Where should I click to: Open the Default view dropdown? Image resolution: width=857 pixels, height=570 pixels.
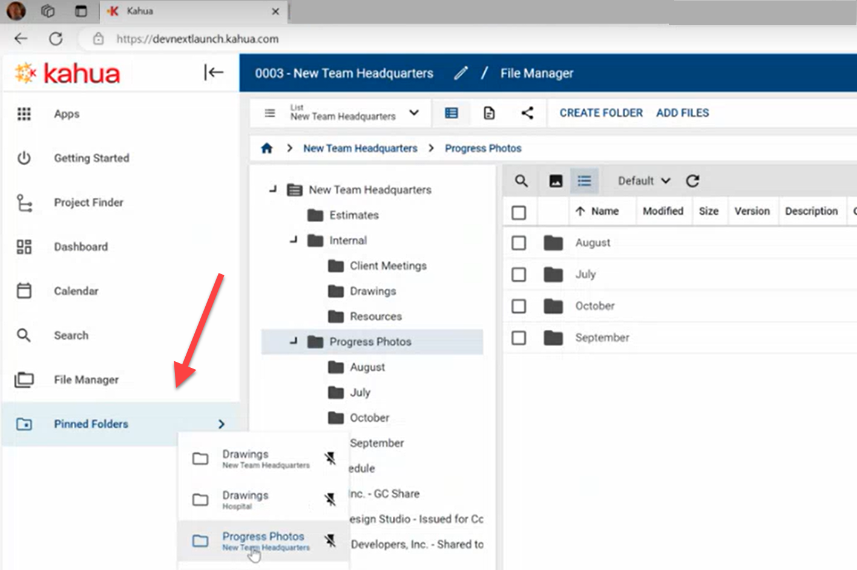(643, 181)
